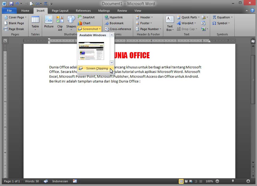Click the zoom in plus button
This screenshot has height=186, width=257.
[248, 181]
